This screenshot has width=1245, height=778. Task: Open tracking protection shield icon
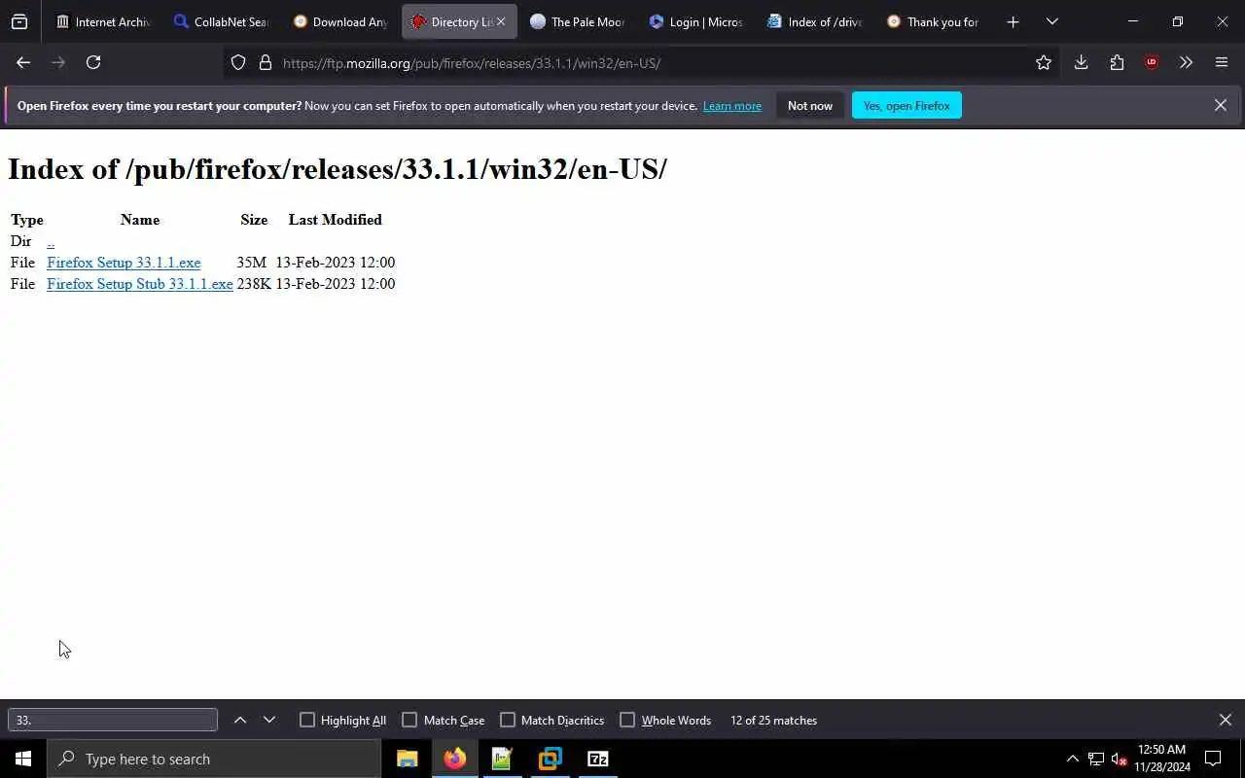[x=238, y=63]
